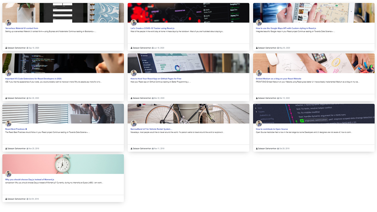377x212 pixels.
Task: Open Let's Create a COVID-19 Tracker article
Action: [x=152, y=28]
